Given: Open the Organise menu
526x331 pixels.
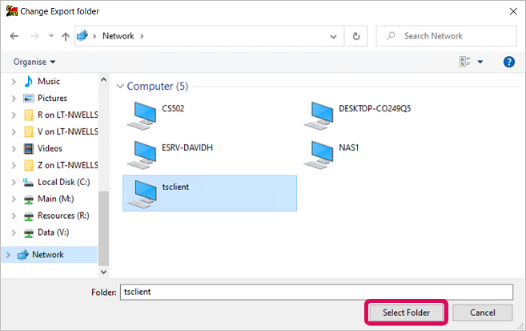Looking at the screenshot, I should 34,62.
